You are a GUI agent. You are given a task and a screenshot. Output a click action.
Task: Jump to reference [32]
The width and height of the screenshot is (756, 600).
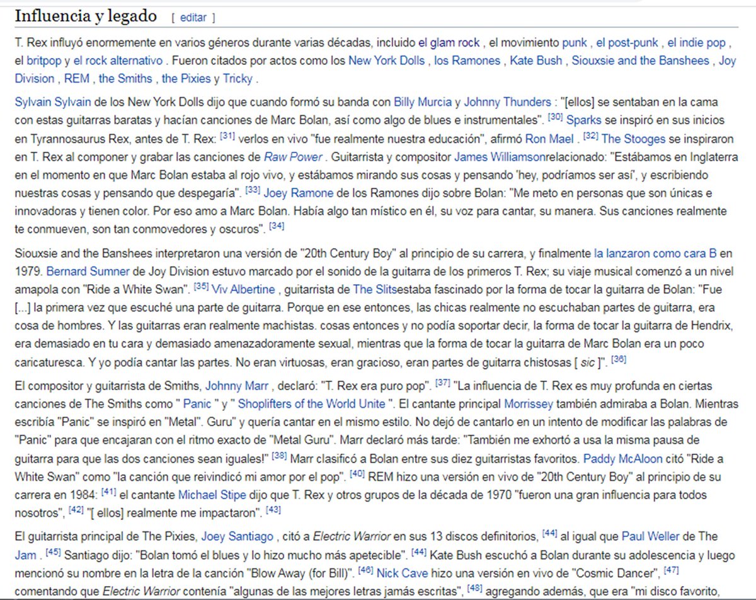pyautogui.click(x=590, y=135)
